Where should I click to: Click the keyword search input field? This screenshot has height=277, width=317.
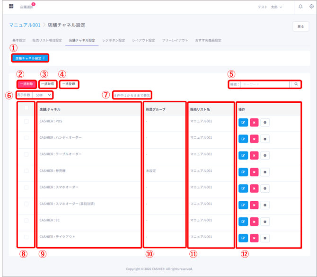click(265, 84)
